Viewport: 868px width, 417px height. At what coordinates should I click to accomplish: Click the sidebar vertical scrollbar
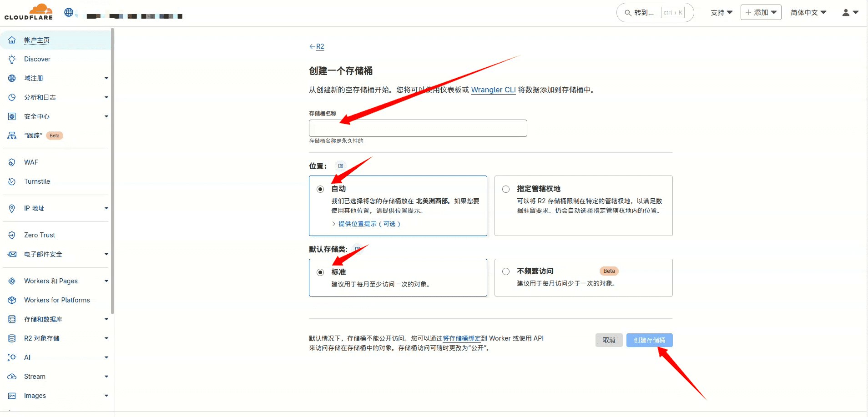click(112, 171)
